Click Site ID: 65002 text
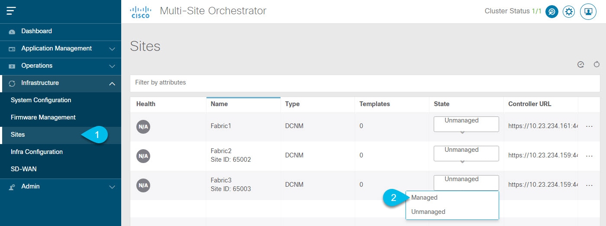606x226 pixels. (231, 160)
